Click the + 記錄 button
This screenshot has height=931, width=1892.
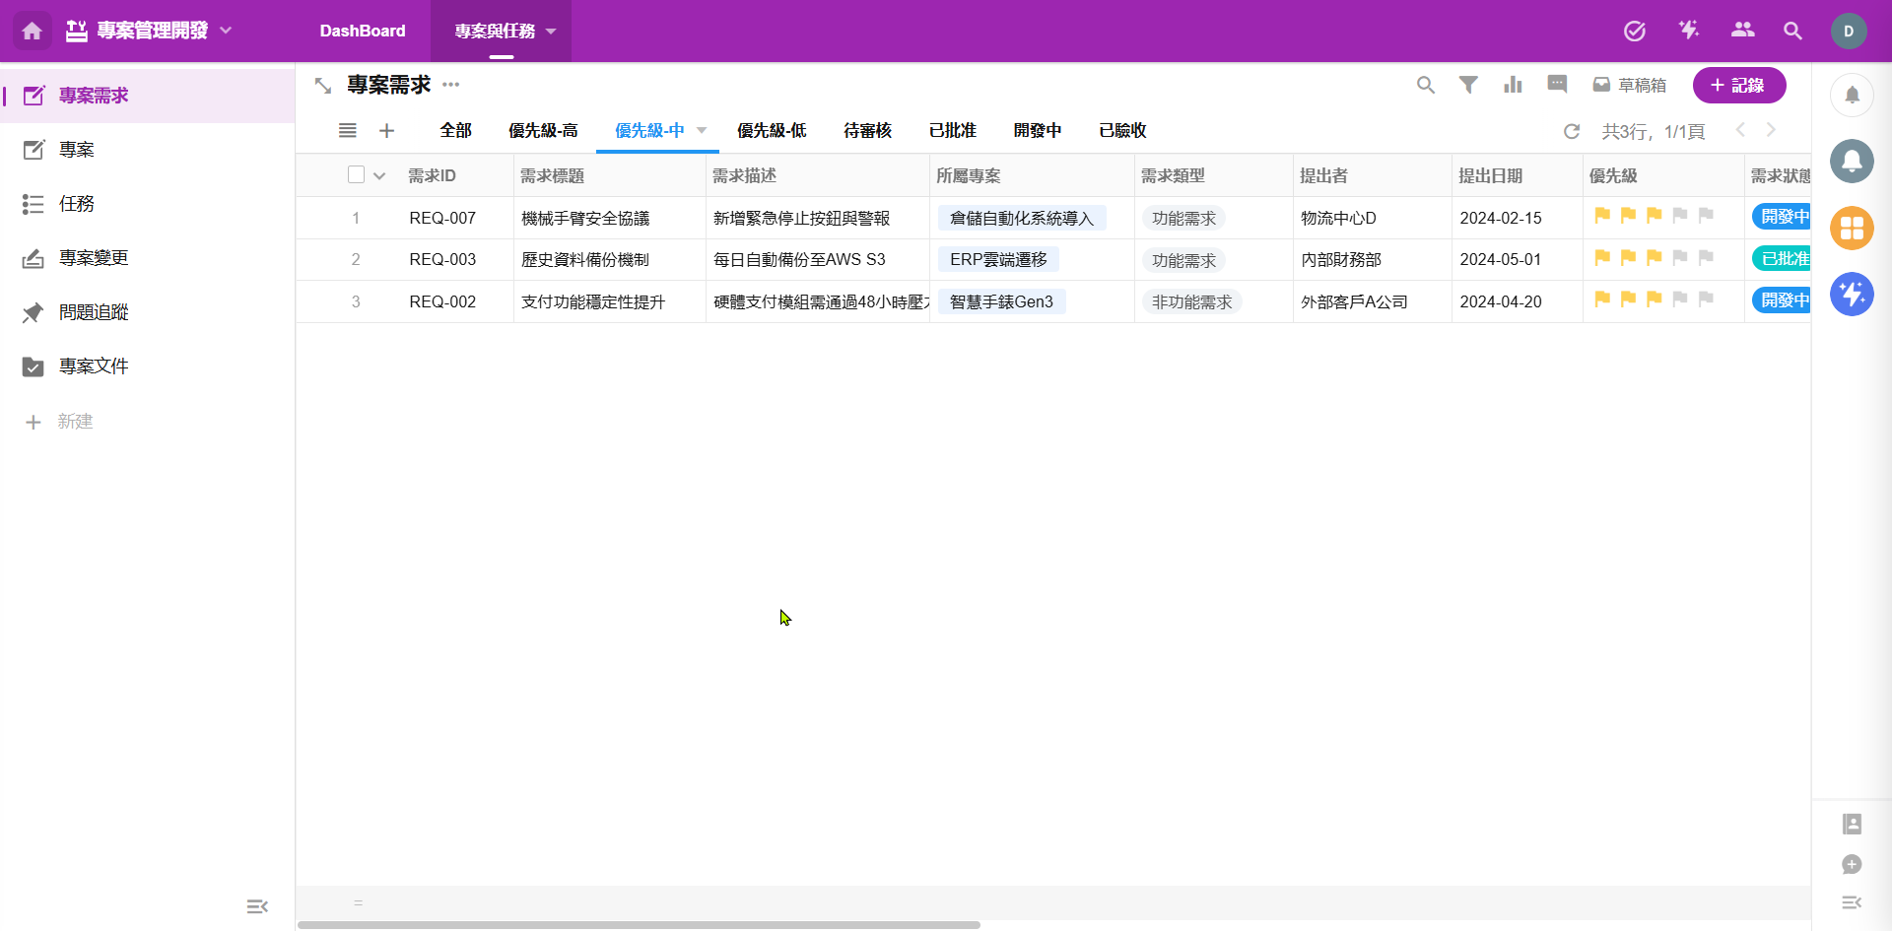coord(1739,85)
